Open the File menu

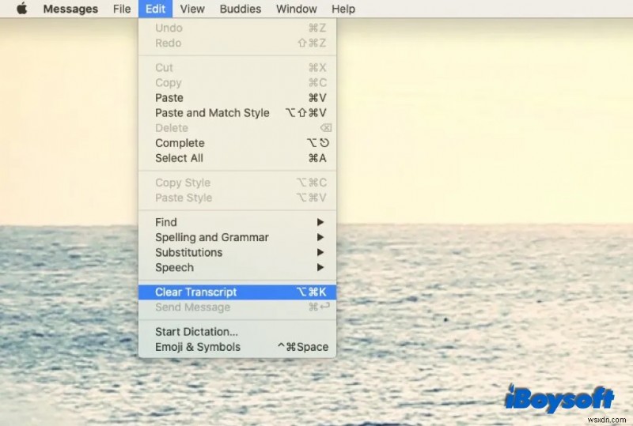click(x=122, y=9)
